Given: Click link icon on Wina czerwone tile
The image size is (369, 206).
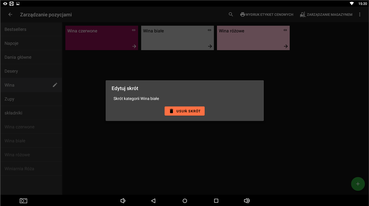Looking at the screenshot, I should coord(134,30).
